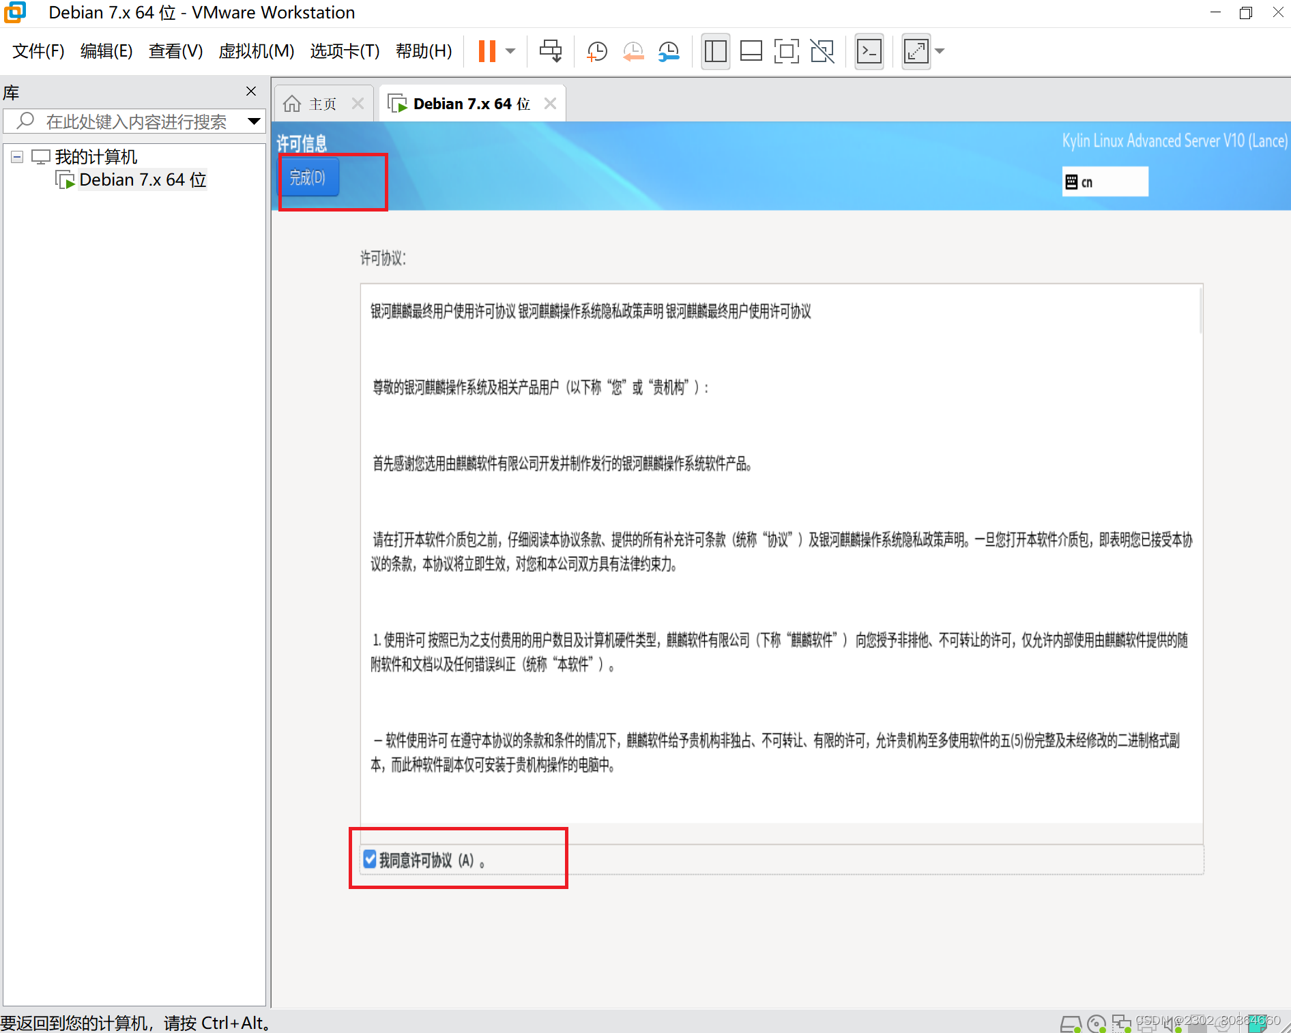Screen dimensions: 1291x1033
Task: Enter full screen mode
Action: click(787, 51)
